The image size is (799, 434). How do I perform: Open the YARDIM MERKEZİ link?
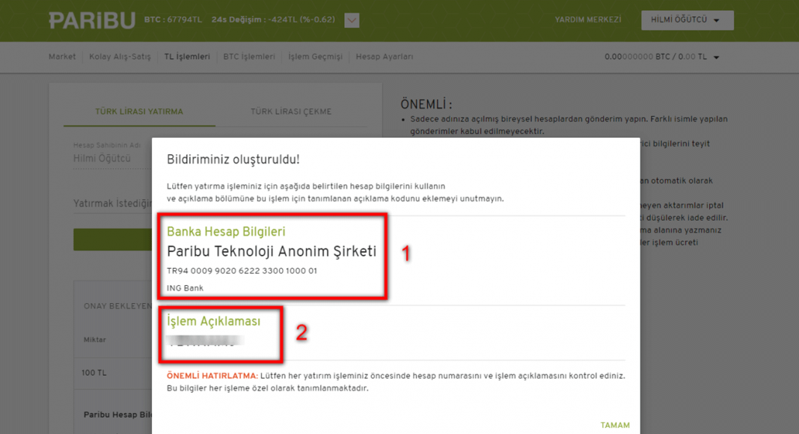click(x=587, y=20)
